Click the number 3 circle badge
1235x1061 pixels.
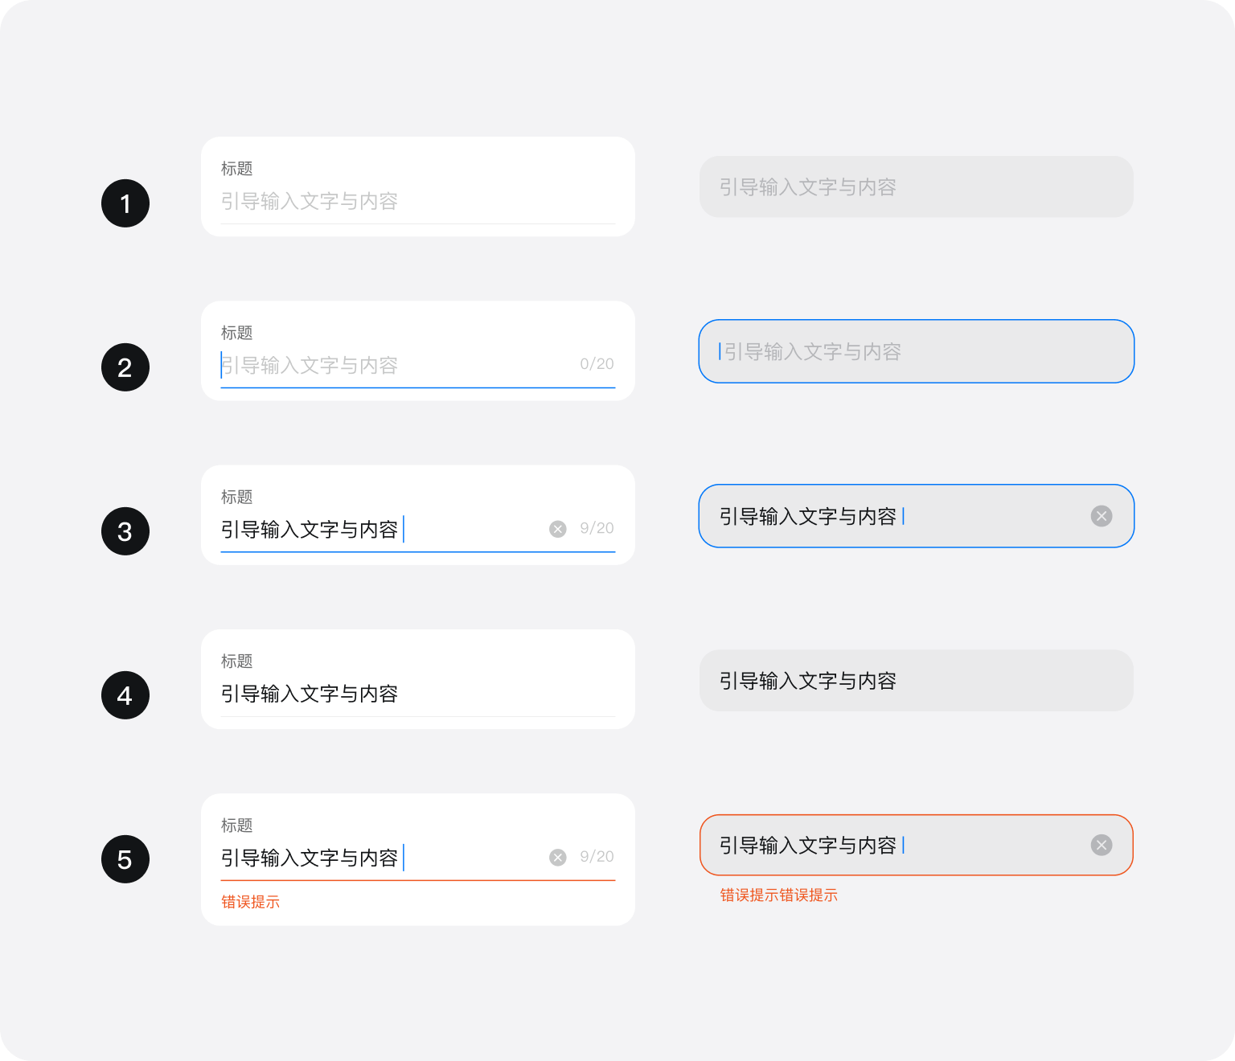(125, 531)
